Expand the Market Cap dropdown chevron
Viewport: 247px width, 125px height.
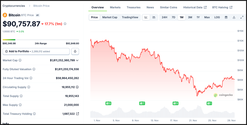[x=77, y=60]
